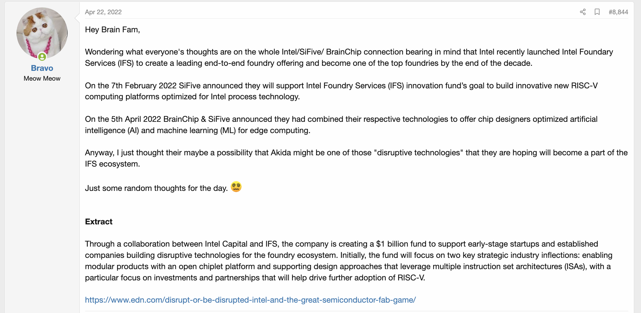Viewport: 641px width, 313px height.
Task: Click the "Meow Meow" user title
Action: point(42,79)
